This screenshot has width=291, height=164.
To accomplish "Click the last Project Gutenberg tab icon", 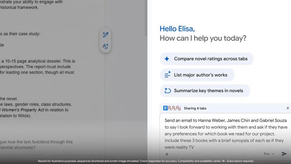I will click(178, 108).
